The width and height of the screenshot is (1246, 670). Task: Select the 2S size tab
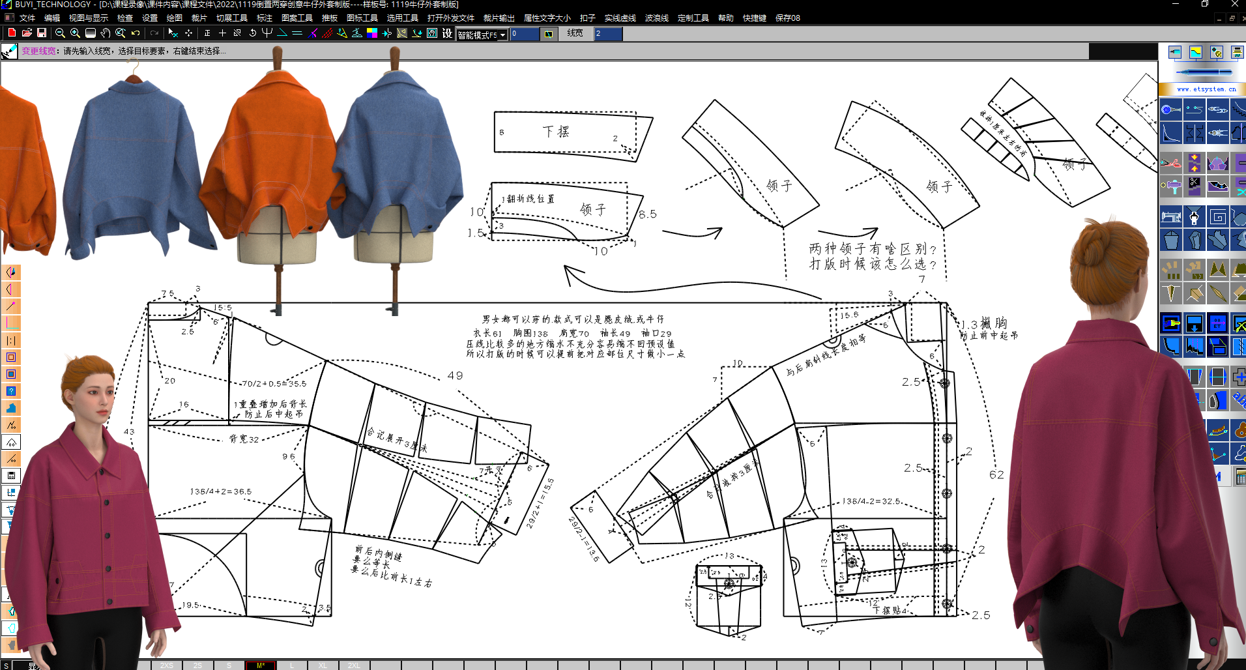(x=197, y=665)
